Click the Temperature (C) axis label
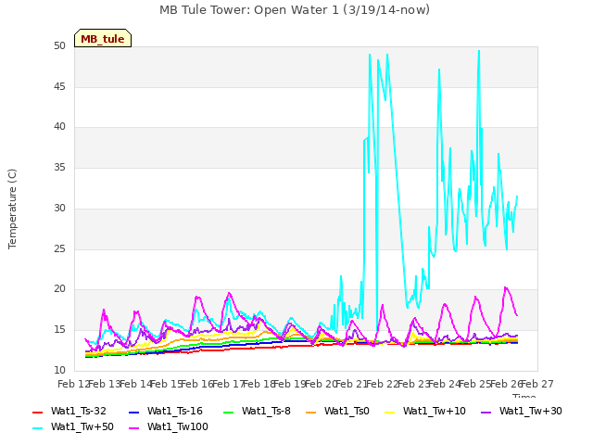Screen dimensions: 593x445 [x=12, y=209]
